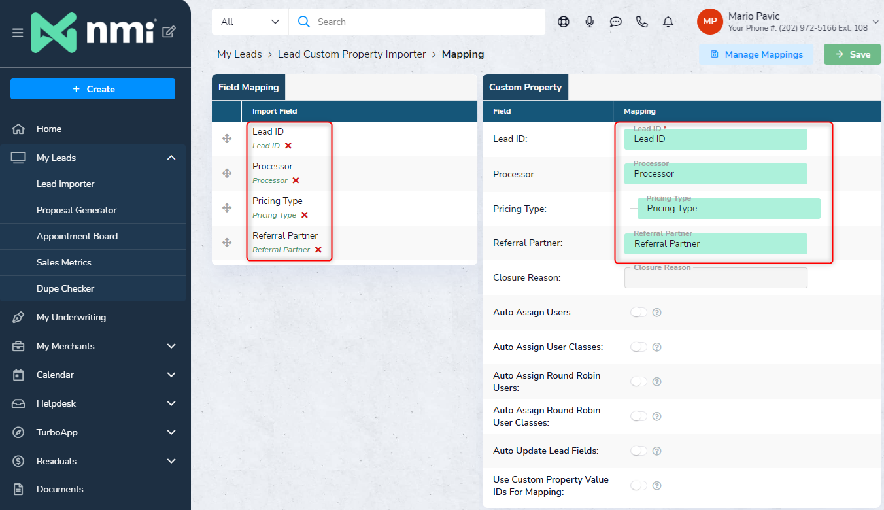This screenshot has width=884, height=510.
Task: Click the phone call icon
Action: [642, 22]
